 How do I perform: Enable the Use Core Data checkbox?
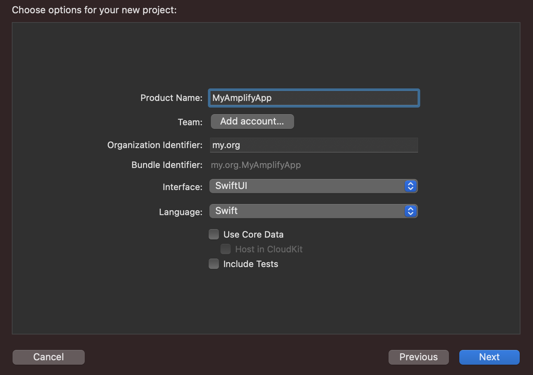(x=214, y=234)
